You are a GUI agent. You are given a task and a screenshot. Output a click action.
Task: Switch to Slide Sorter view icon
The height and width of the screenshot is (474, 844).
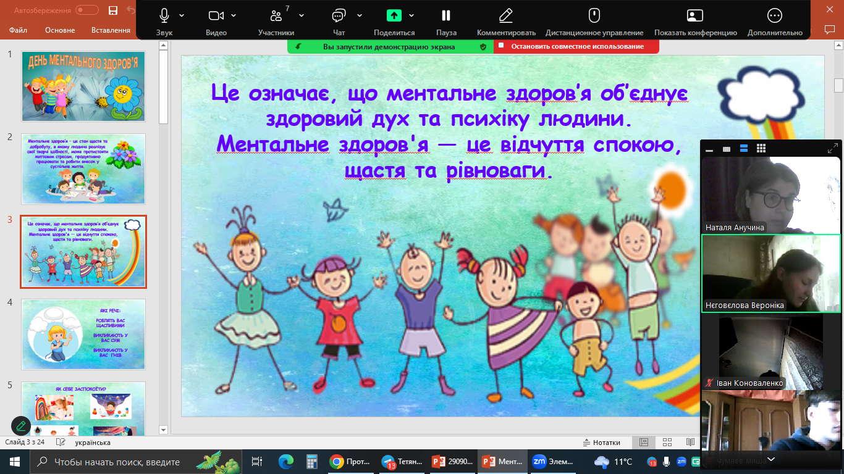pyautogui.click(x=667, y=443)
